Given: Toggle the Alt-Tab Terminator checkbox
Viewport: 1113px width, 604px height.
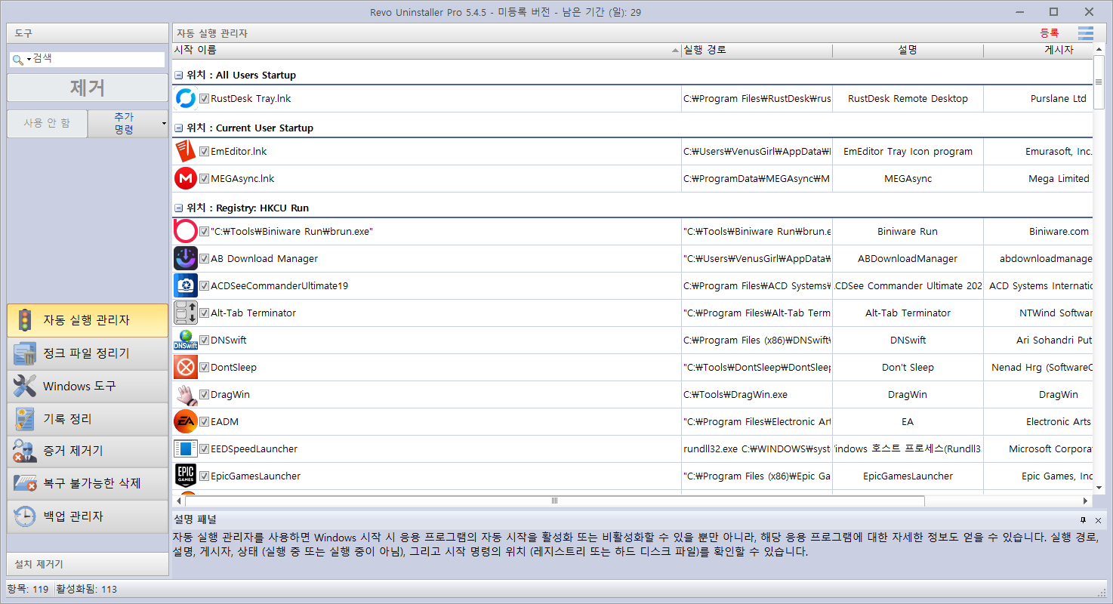Looking at the screenshot, I should [204, 313].
